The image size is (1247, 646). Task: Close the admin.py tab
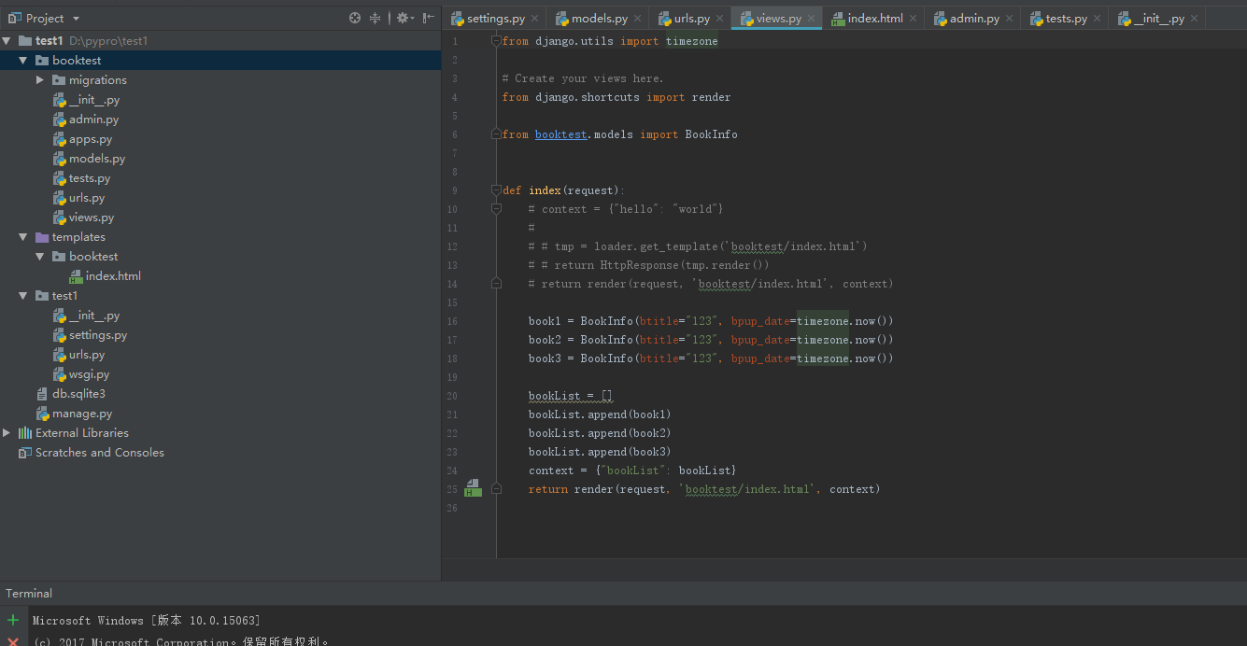point(1009,19)
